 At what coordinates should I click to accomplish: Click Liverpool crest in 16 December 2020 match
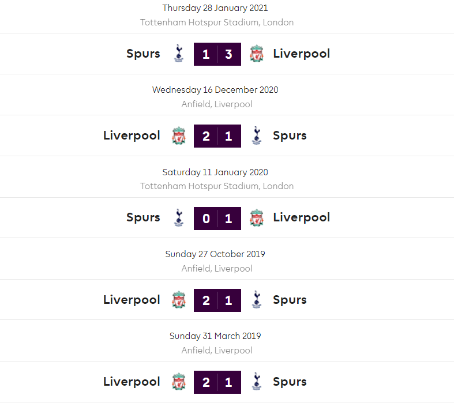click(x=178, y=136)
